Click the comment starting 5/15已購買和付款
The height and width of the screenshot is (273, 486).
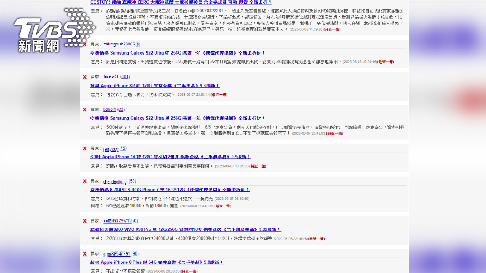(x=160, y=198)
